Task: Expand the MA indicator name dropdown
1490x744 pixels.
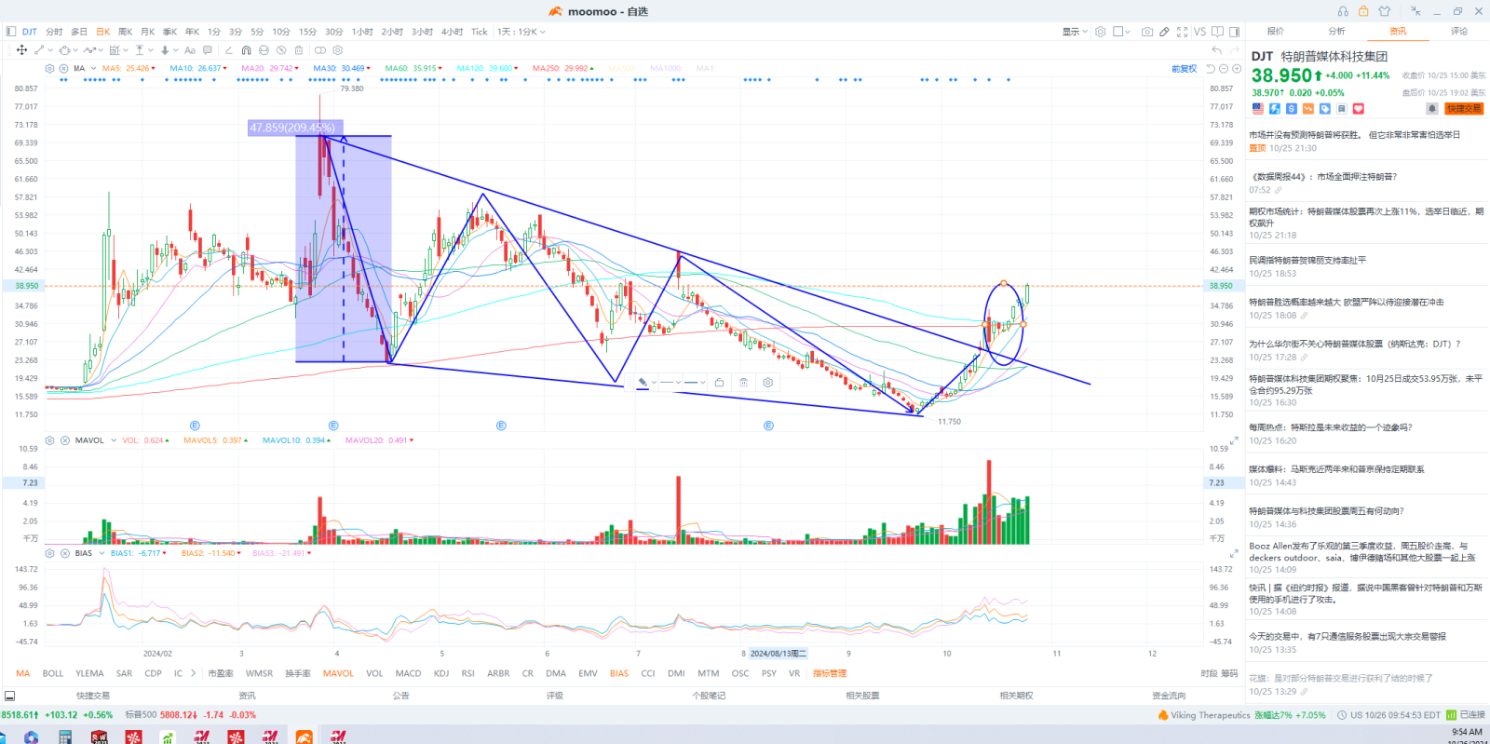Action: coord(93,68)
